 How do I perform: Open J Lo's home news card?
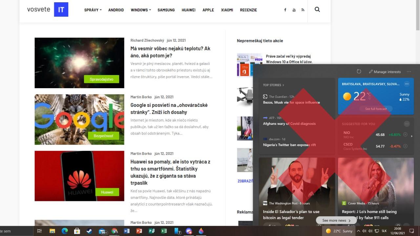point(376,192)
